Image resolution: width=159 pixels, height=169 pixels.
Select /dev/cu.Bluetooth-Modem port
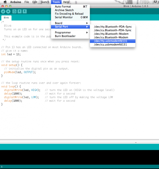(113, 37)
